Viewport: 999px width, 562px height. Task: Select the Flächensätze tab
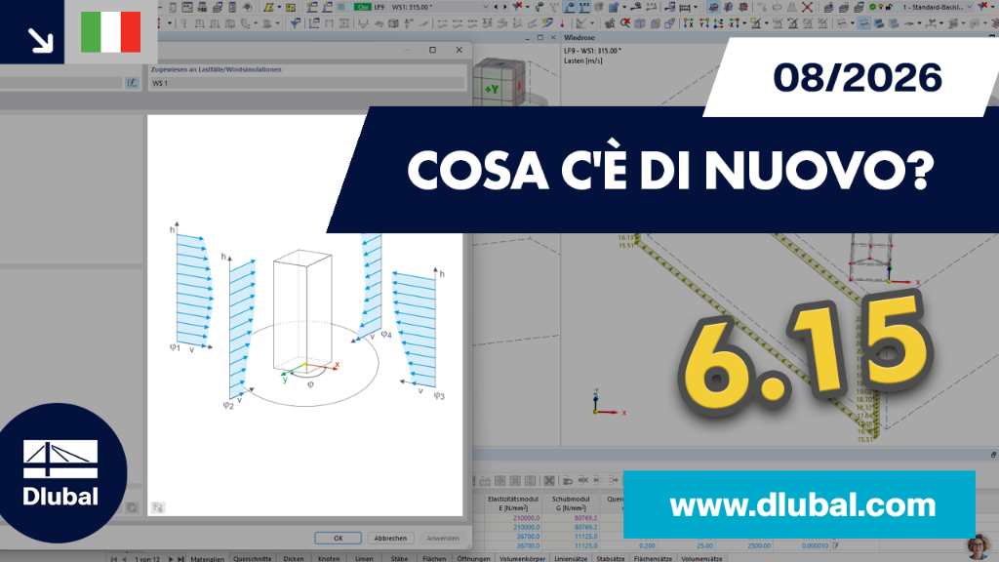(x=653, y=559)
